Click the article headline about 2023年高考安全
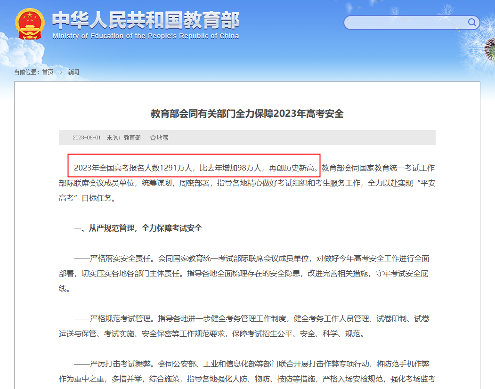 [247, 113]
